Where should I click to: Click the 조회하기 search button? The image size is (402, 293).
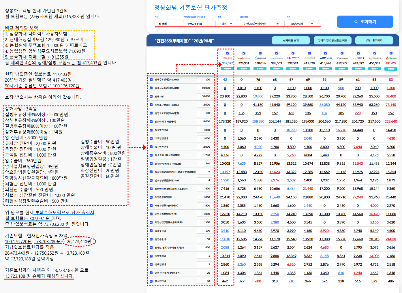point(365,22)
